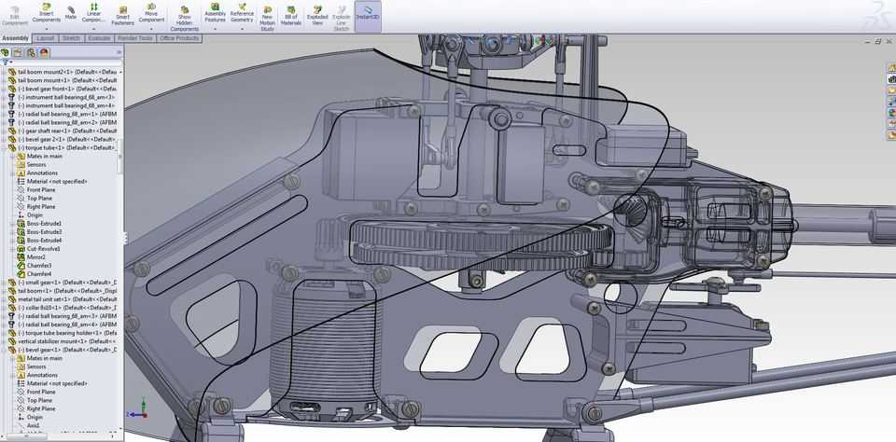Switch to the Sketch tab

pos(72,38)
